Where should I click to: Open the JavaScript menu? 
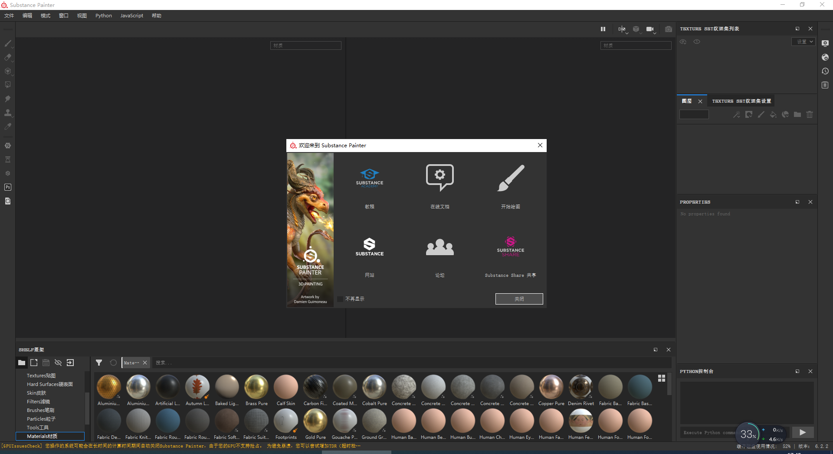pyautogui.click(x=132, y=16)
